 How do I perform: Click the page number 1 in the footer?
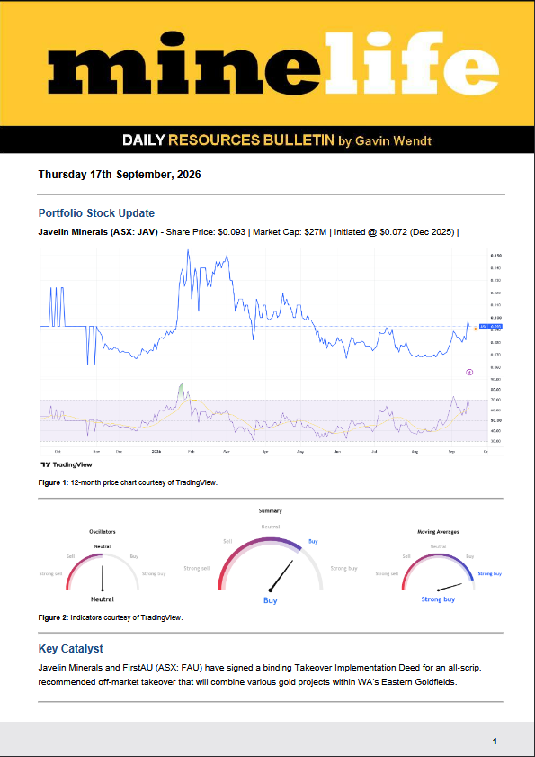(x=495, y=741)
